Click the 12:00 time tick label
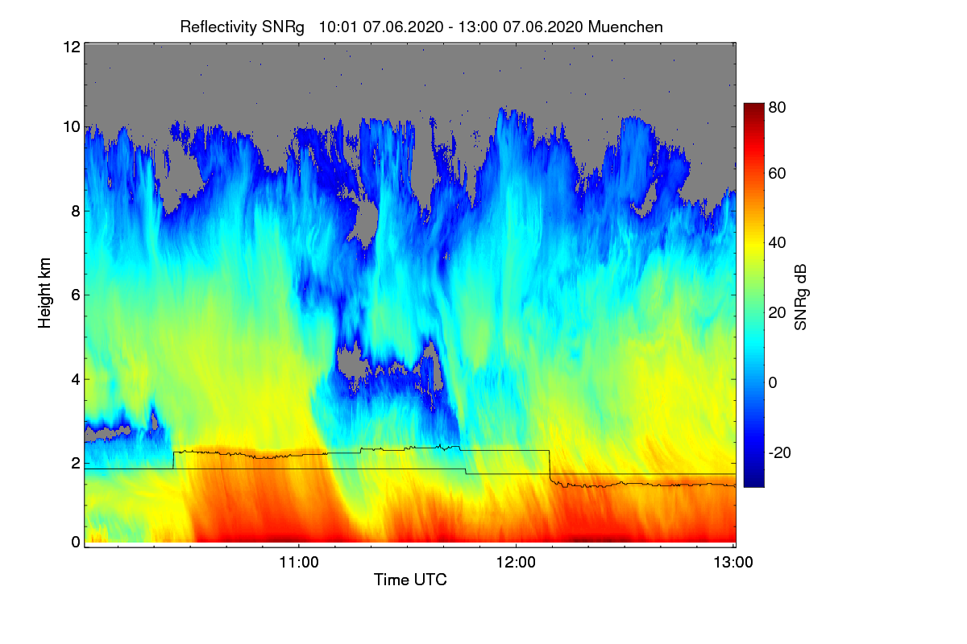967x644 pixels. pyautogui.click(x=516, y=563)
